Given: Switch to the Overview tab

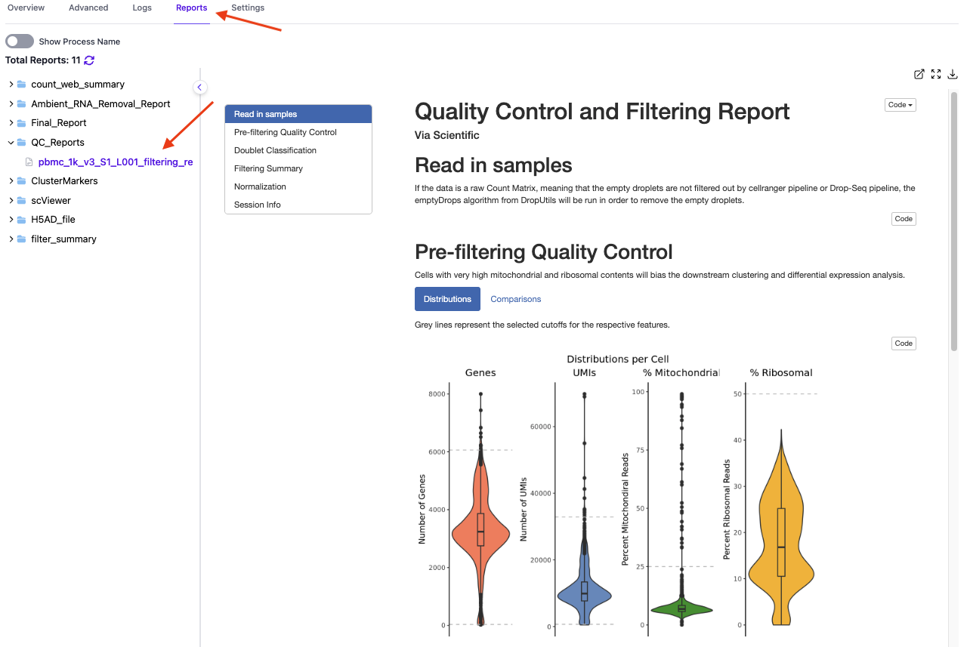Looking at the screenshot, I should click(26, 8).
